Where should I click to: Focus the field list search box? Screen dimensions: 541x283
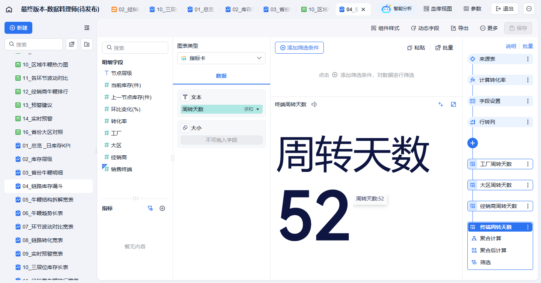tap(135, 48)
